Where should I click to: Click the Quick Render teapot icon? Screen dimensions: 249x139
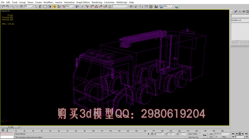coord(177,7)
